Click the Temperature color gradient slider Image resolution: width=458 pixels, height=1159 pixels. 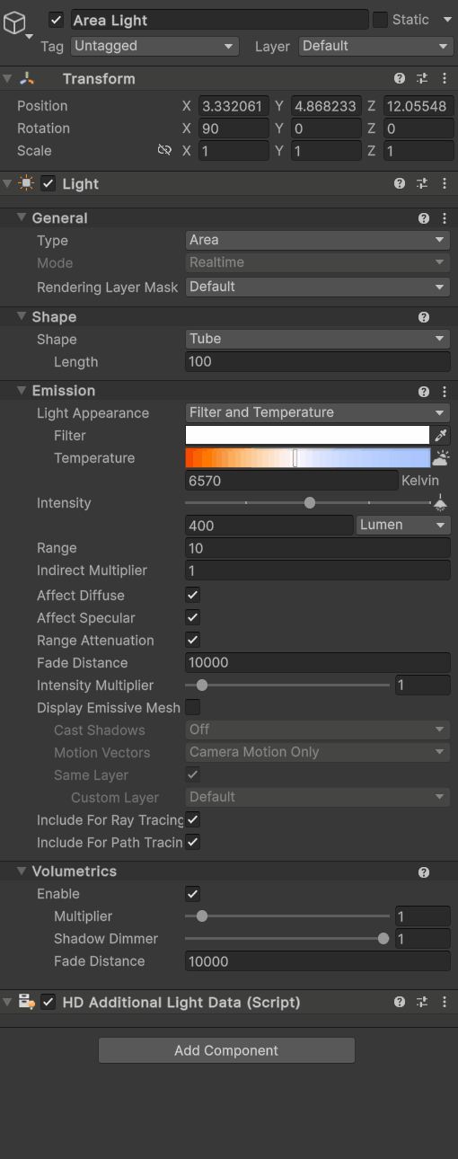pos(307,458)
